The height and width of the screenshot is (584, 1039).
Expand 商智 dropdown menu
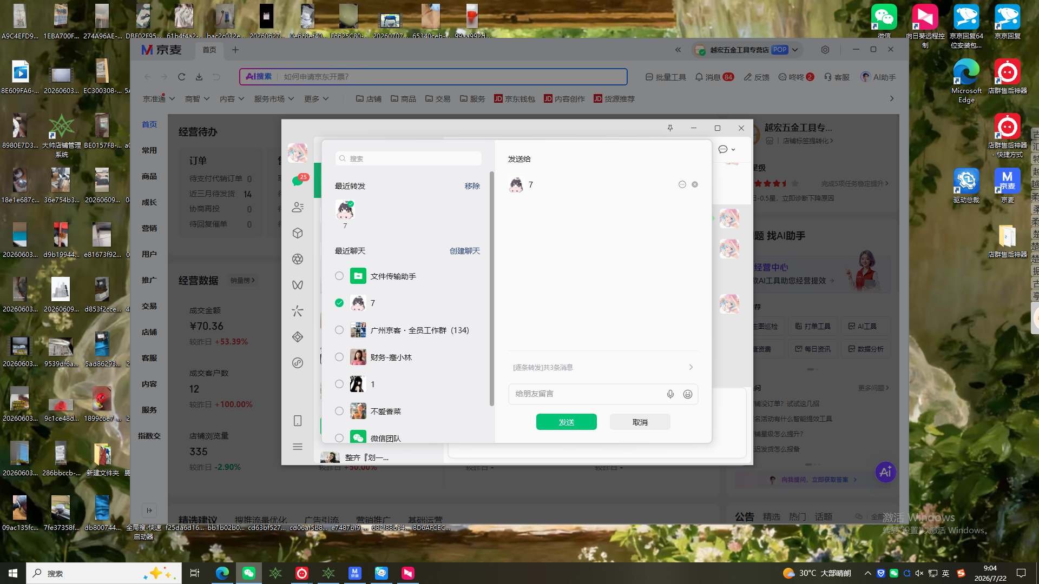click(197, 99)
